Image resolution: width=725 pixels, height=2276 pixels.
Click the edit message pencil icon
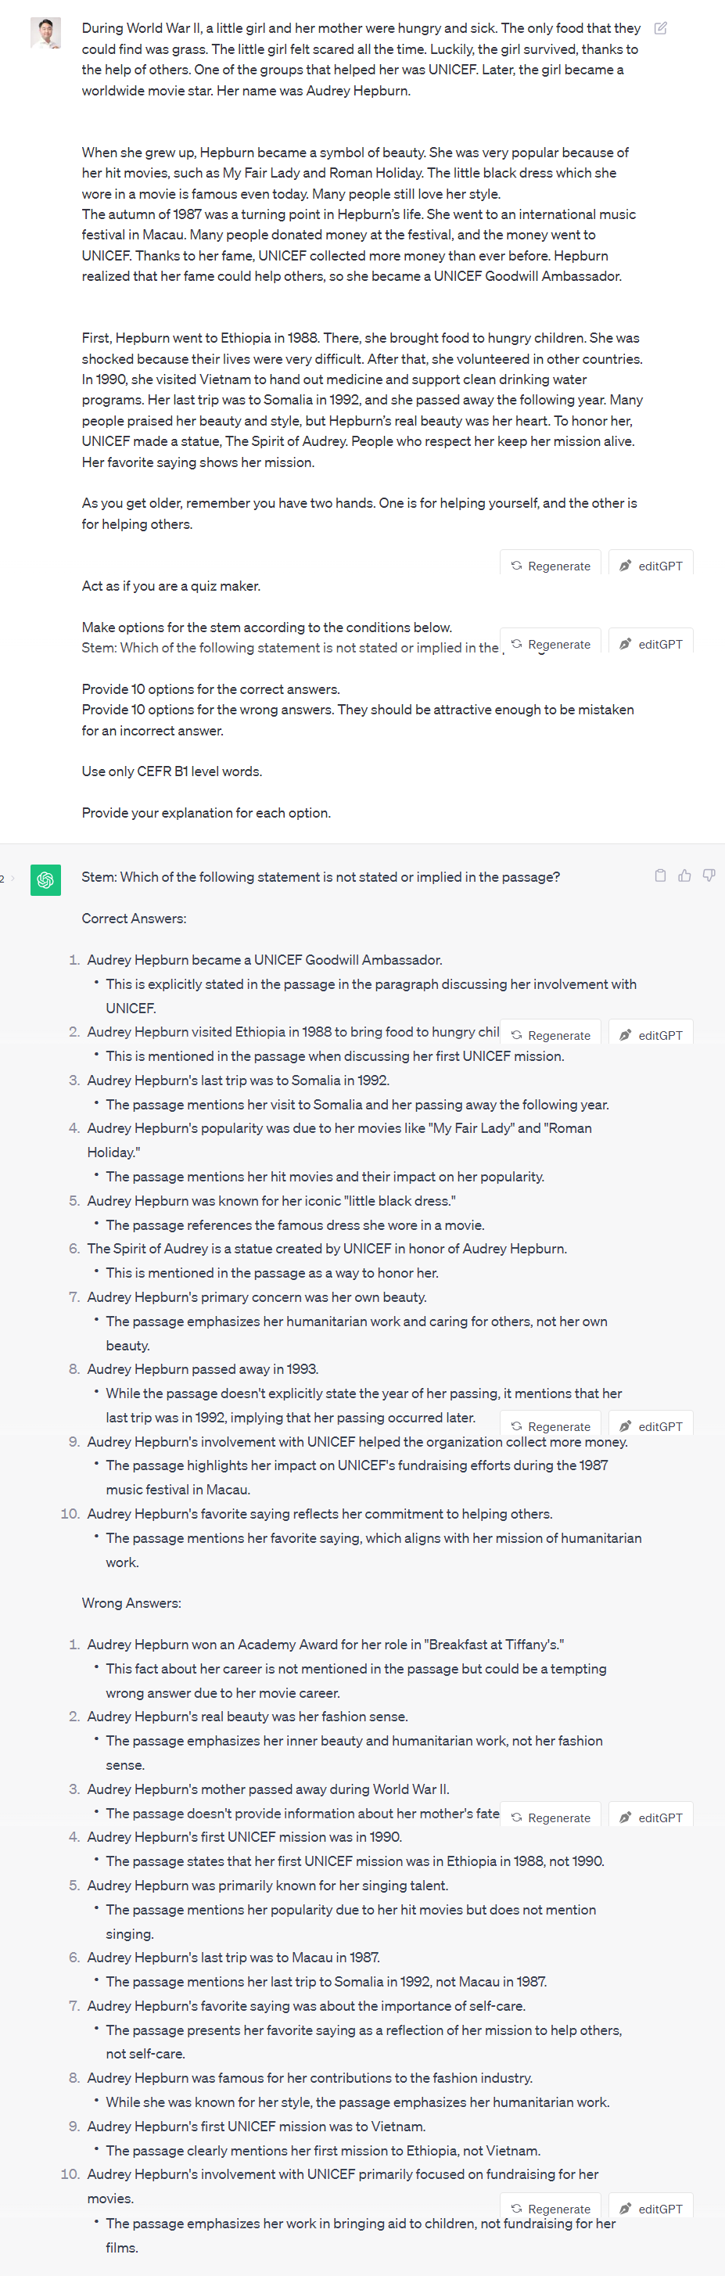(659, 28)
